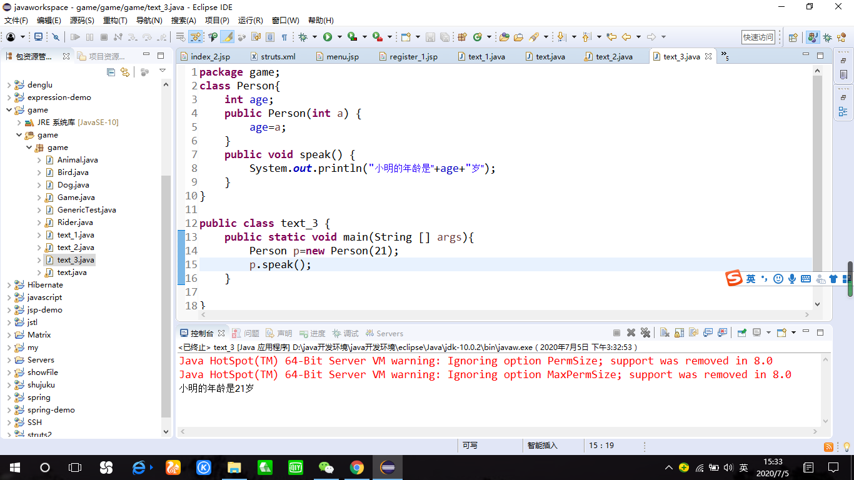854x480 pixels.
Task: Click the Sogou input method S logo
Action: tap(734, 279)
